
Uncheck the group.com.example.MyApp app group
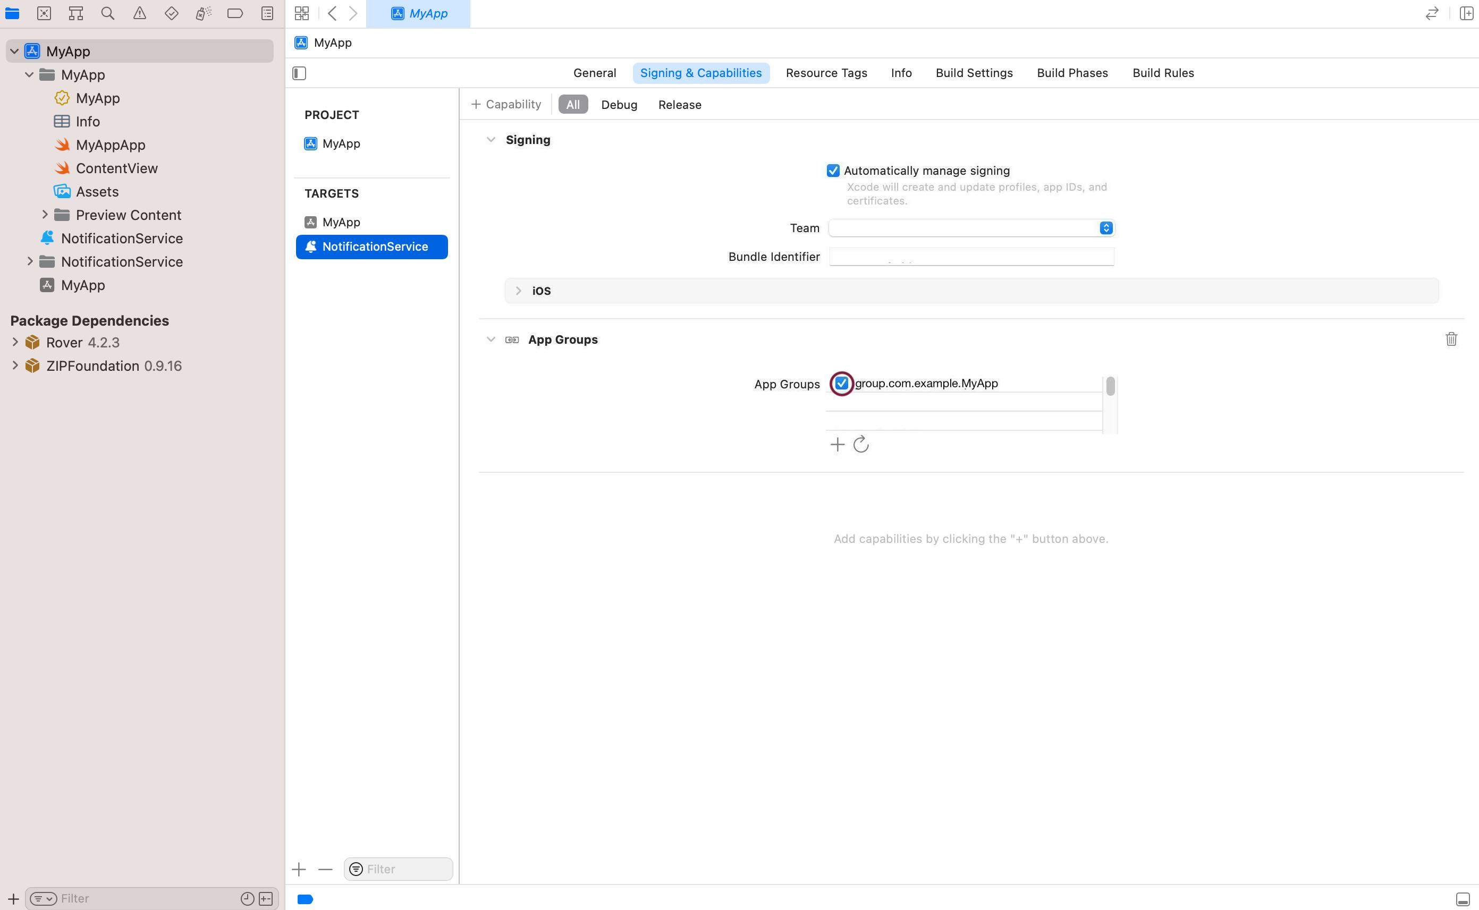pos(841,384)
